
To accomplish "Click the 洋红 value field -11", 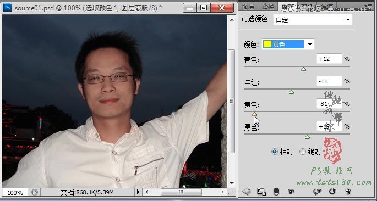I will coord(329,81).
